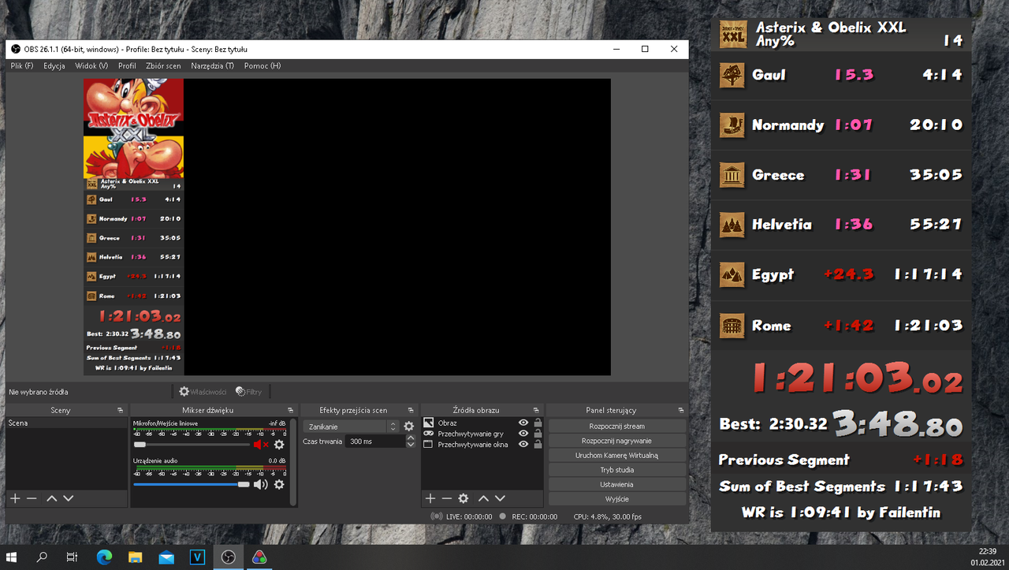Viewport: 1009px width, 570px height.
Task: Open Zbiór scen menu
Action: 163,66
